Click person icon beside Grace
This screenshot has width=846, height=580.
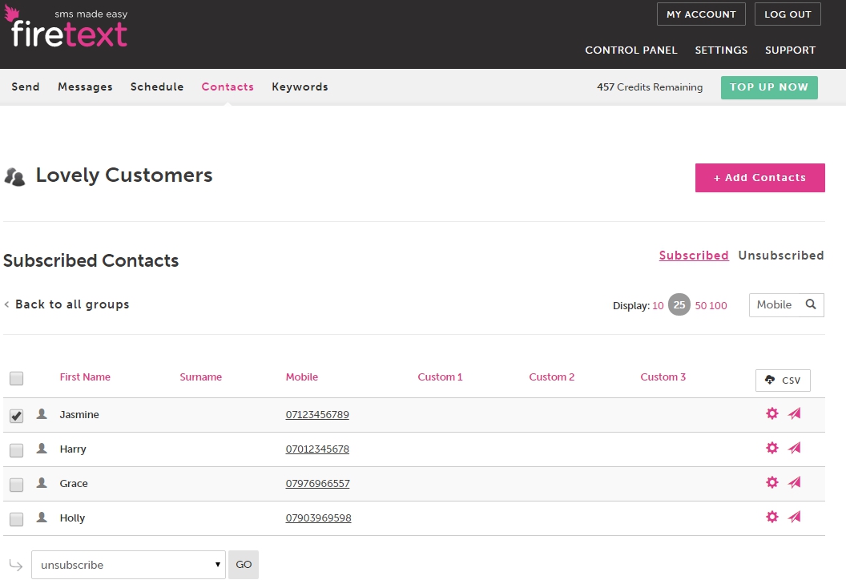click(42, 483)
